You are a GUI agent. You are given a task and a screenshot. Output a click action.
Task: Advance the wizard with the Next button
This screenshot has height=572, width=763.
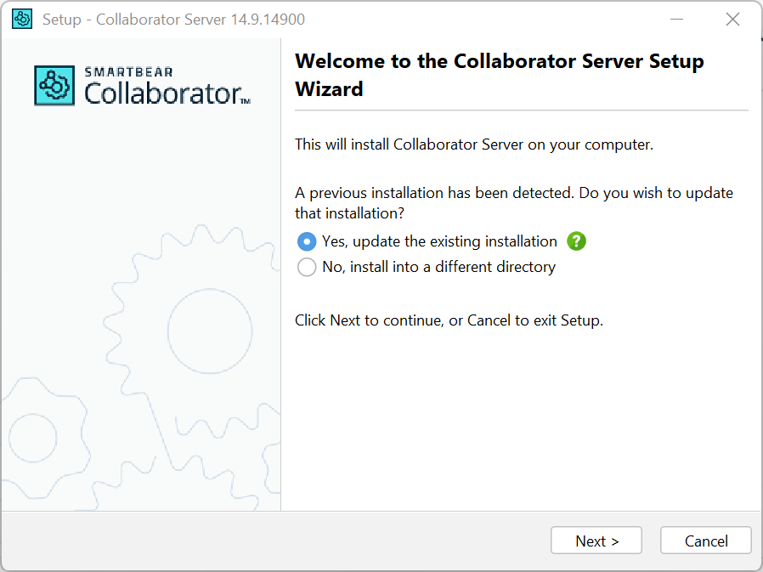(596, 541)
